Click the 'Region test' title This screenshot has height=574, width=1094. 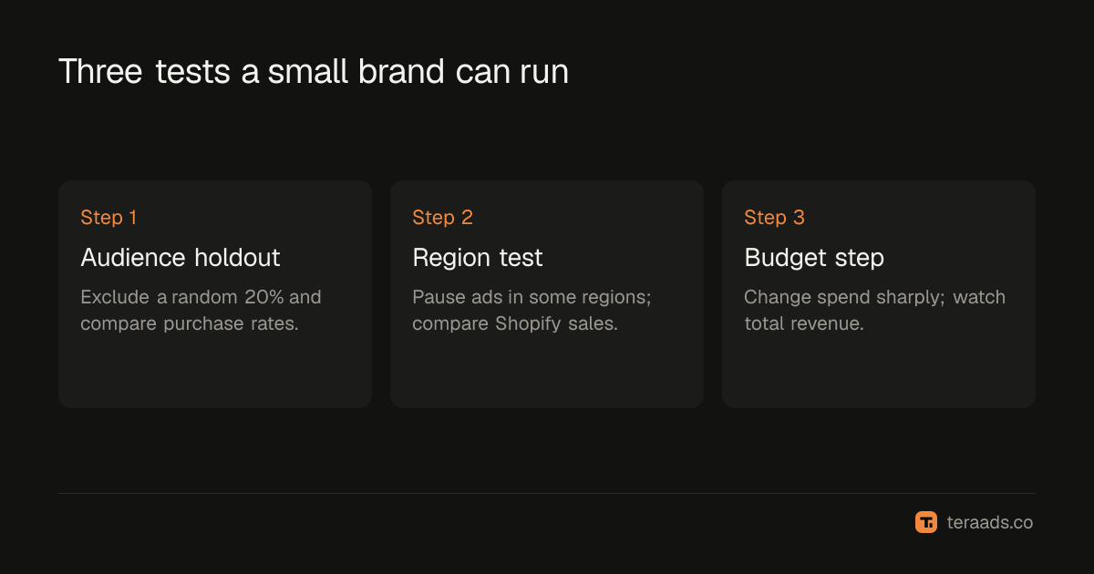click(x=478, y=258)
